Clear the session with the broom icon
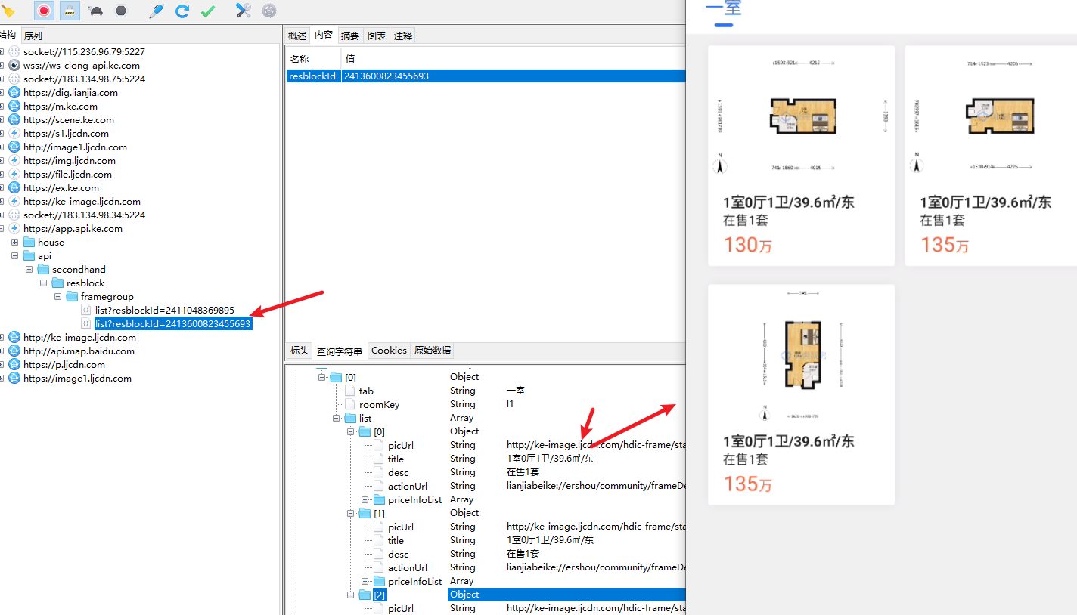 [8, 11]
